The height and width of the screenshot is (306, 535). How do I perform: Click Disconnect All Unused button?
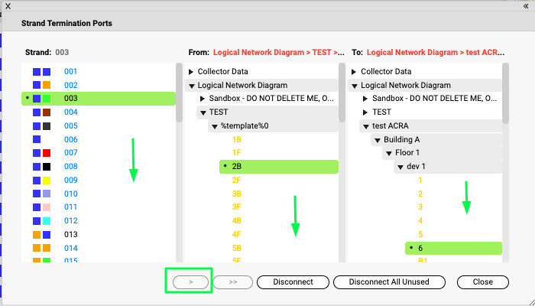pyautogui.click(x=391, y=282)
